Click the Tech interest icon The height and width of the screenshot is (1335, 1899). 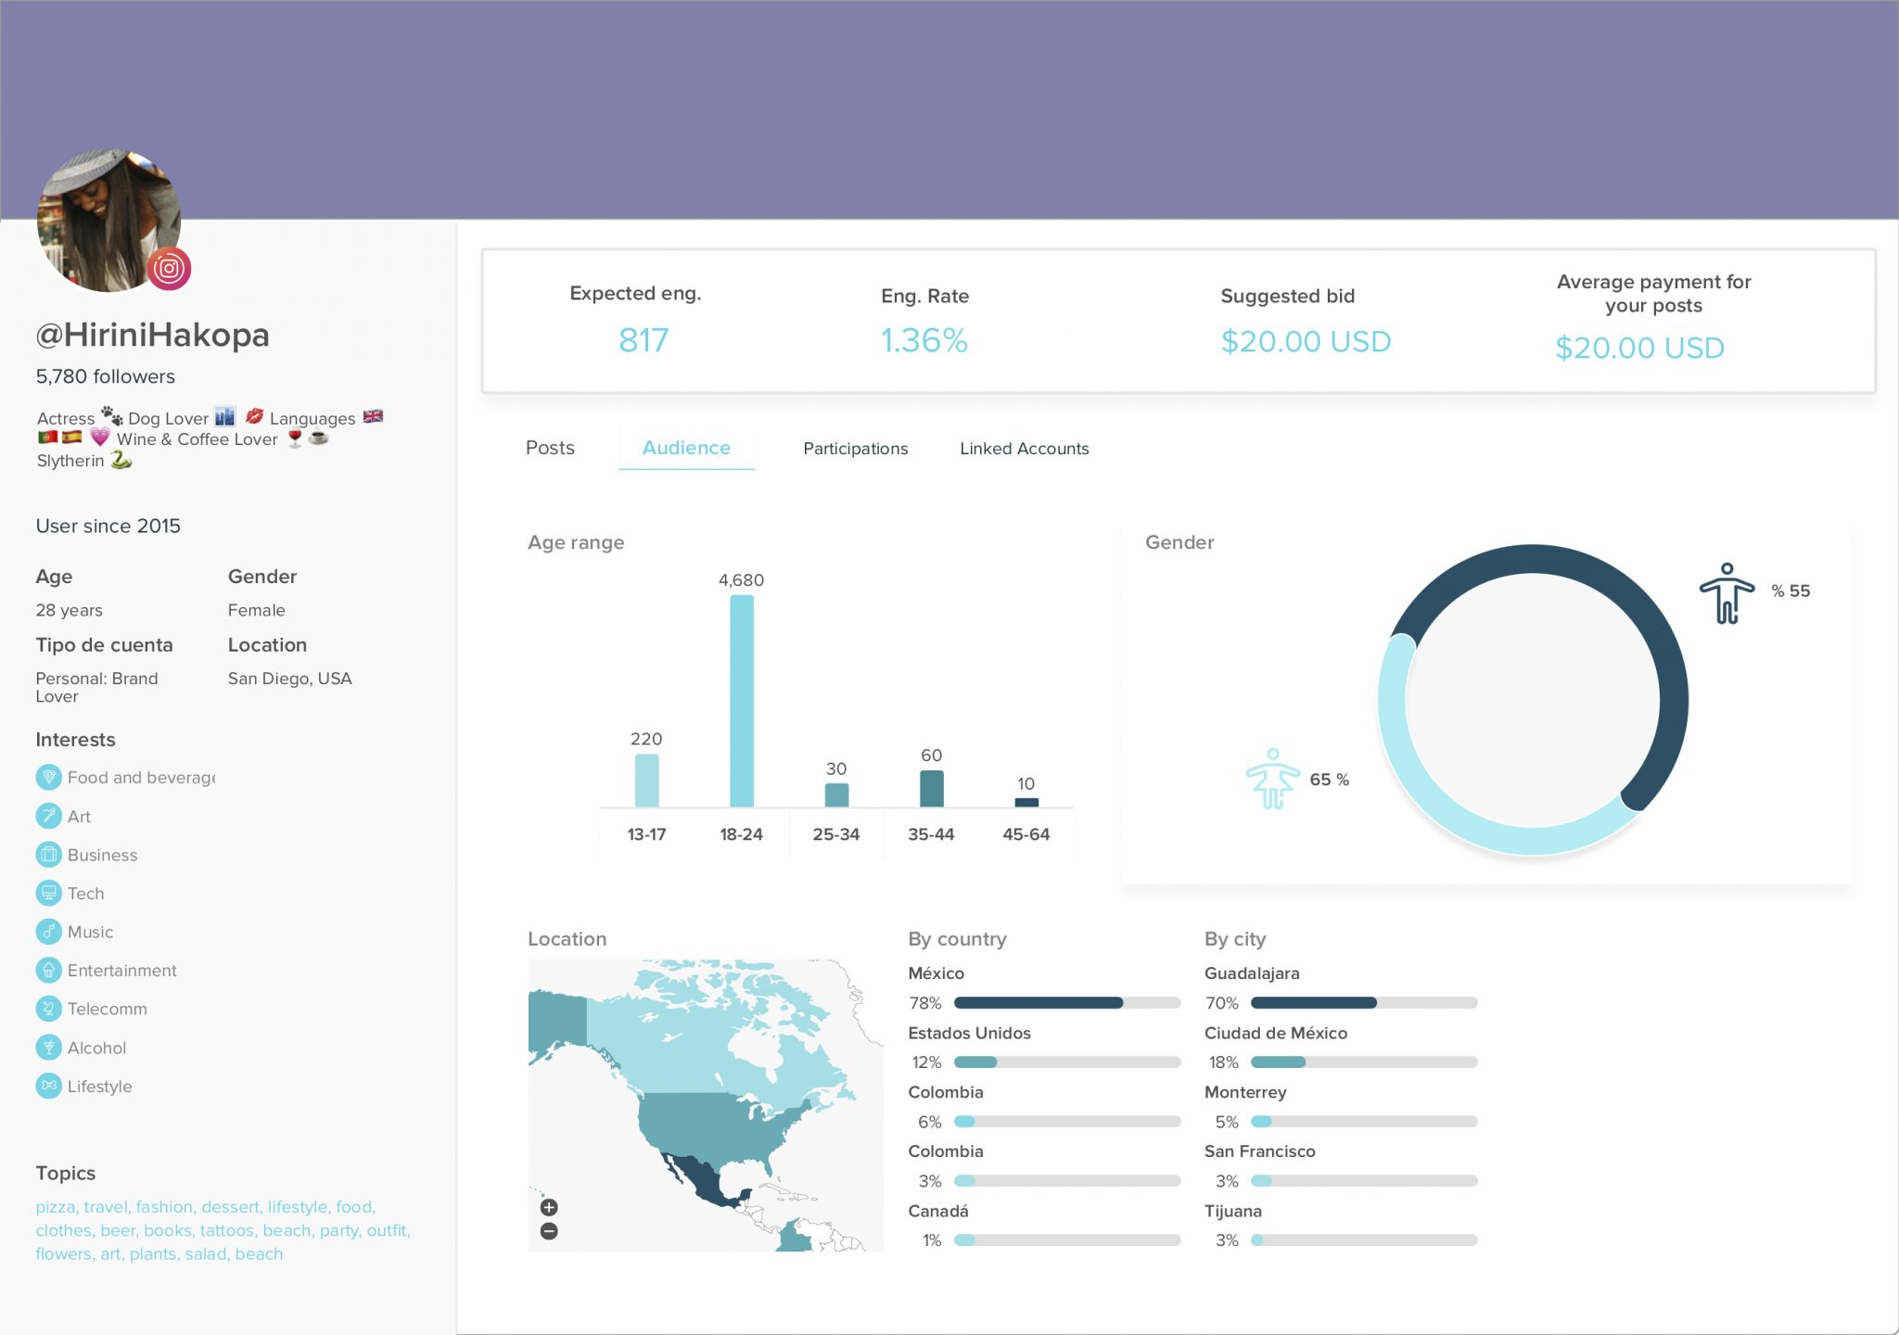coord(48,893)
